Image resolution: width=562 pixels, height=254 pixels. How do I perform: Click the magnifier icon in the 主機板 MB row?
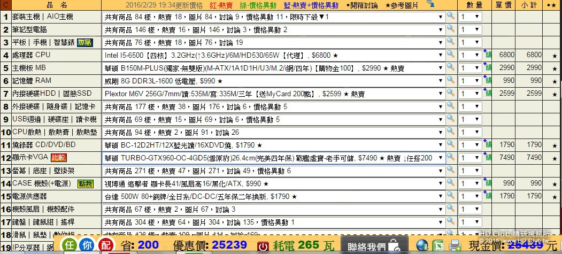pyautogui.click(x=451, y=67)
